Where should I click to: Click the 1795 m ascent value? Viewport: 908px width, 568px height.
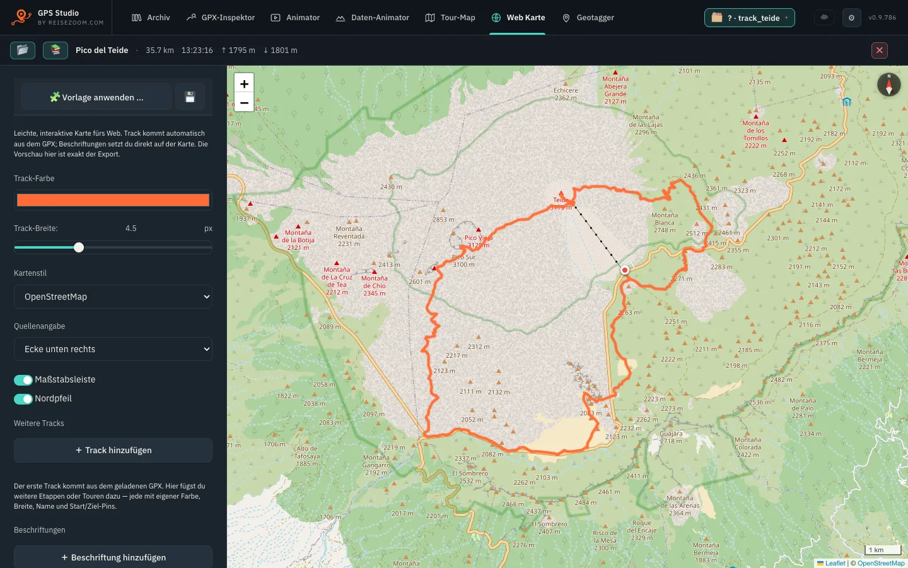238,50
